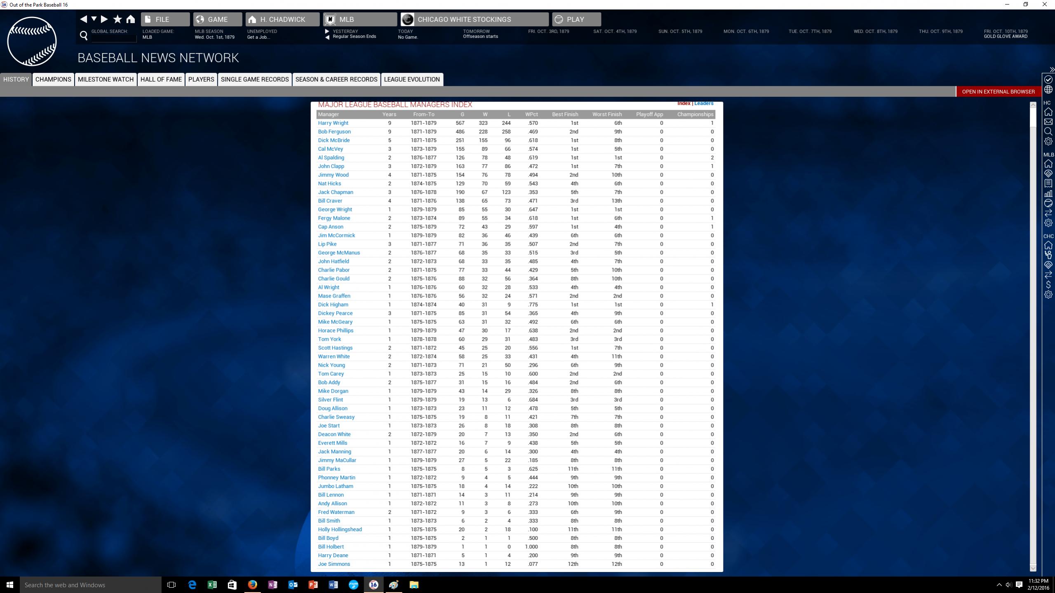1055x593 pixels.
Task: Click the bookmark star icon in top toolbar
Action: (117, 19)
